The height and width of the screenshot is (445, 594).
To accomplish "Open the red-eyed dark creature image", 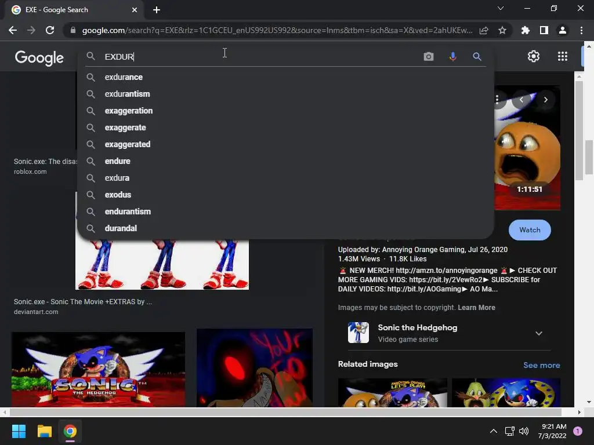I will (255, 368).
